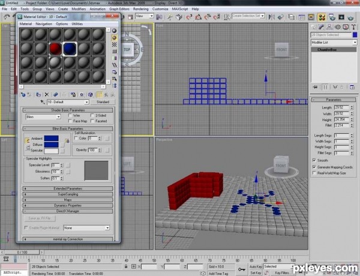Click the Auto Key button
This screenshot has height=276, width=360.
[x=256, y=266]
